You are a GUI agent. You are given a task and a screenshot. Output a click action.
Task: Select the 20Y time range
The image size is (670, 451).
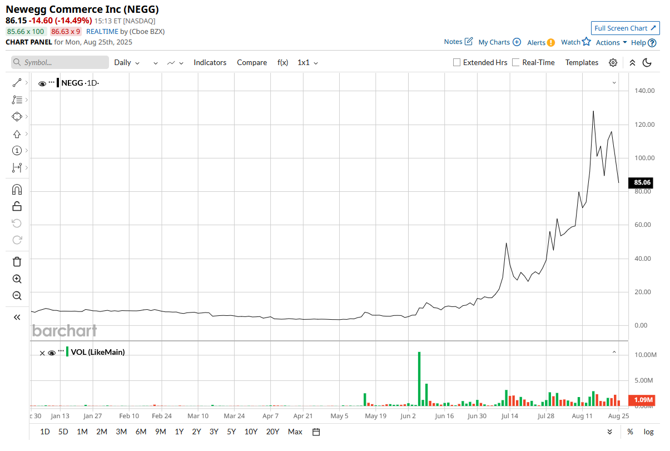pos(272,432)
